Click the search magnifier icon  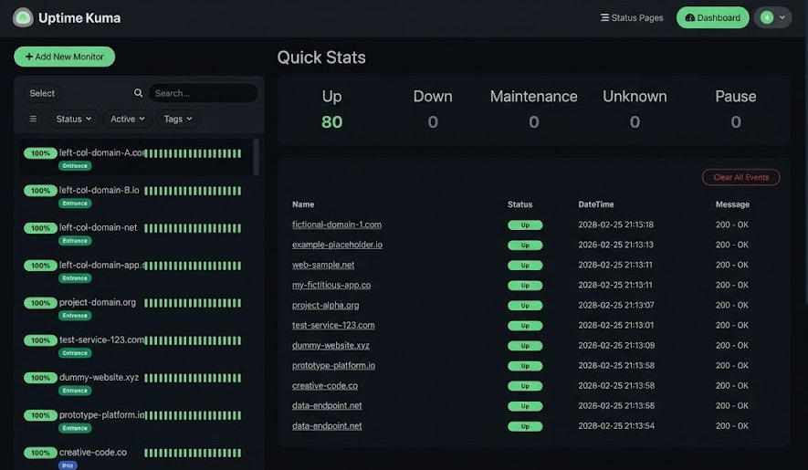coord(138,93)
